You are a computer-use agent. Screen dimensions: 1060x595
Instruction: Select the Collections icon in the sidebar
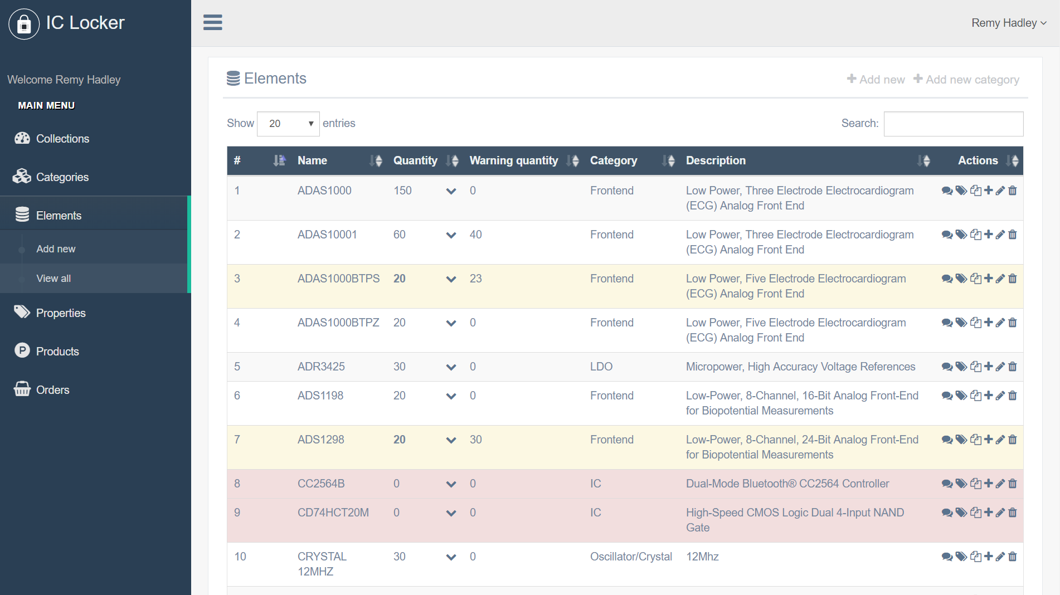22,138
